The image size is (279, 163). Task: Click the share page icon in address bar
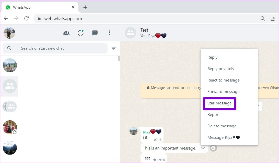[x=273, y=18]
